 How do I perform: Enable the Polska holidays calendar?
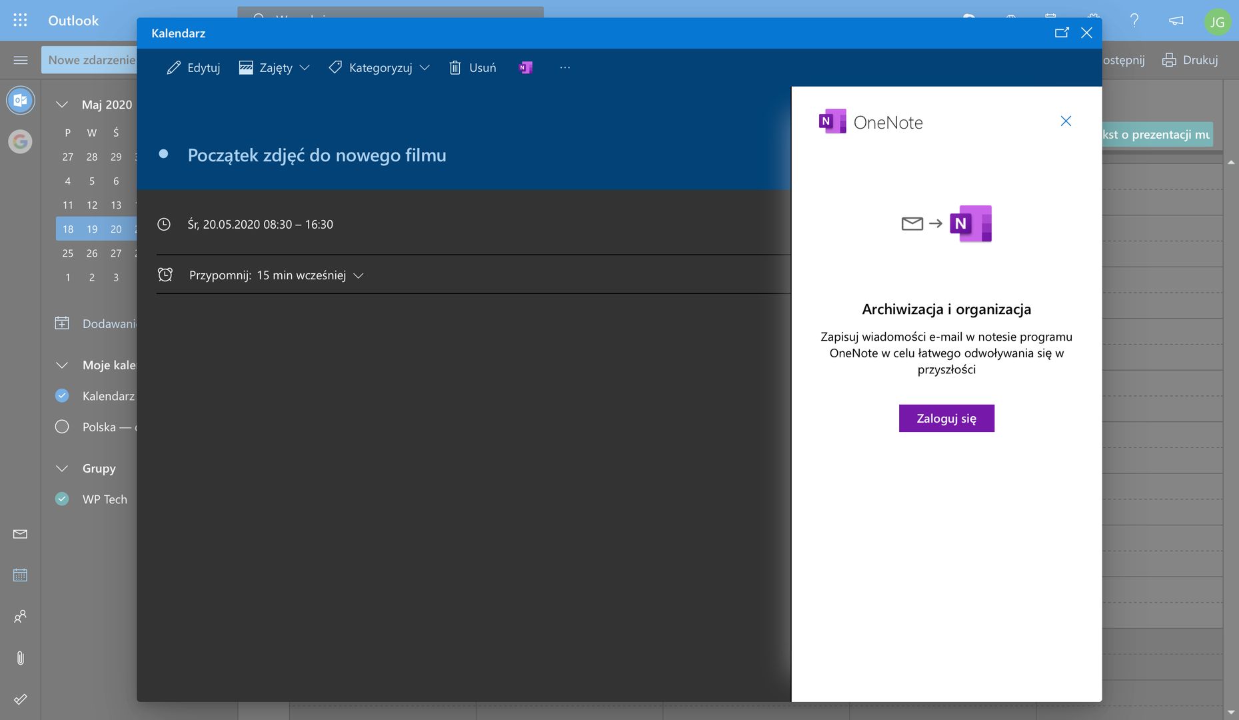(x=62, y=427)
